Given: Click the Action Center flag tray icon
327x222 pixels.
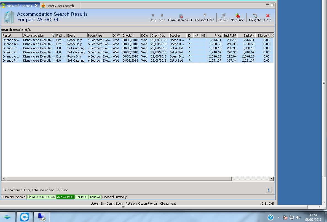Looking at the screenshot, I should pos(285,217).
